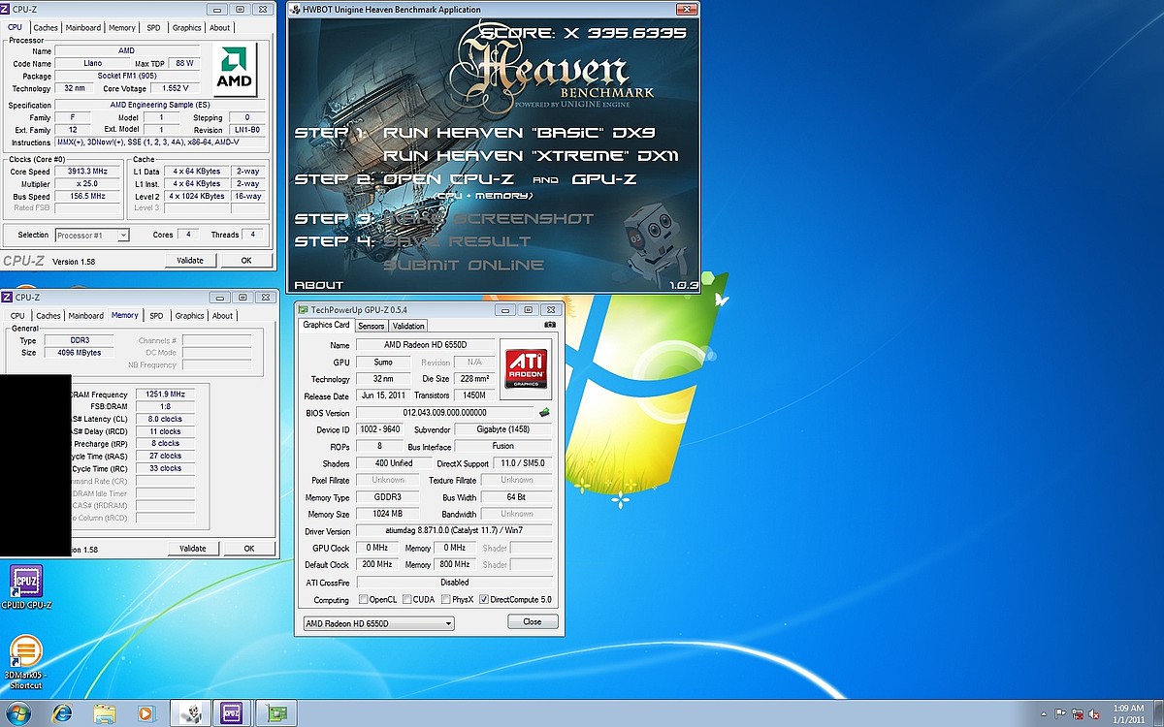This screenshot has width=1164, height=727.
Task: Click the Code Name Llano value
Action: point(92,64)
